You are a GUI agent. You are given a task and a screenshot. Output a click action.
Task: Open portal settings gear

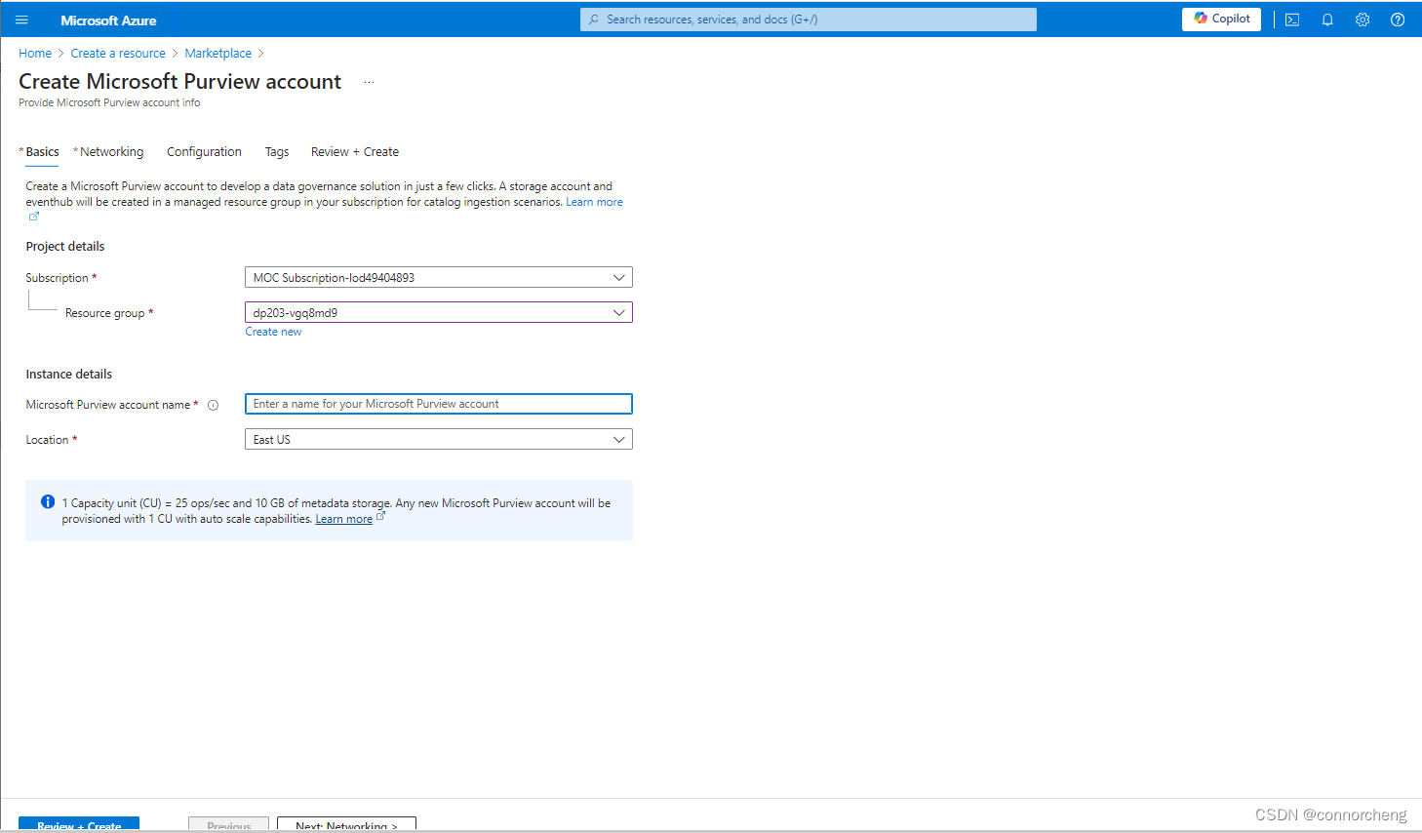[x=1363, y=20]
